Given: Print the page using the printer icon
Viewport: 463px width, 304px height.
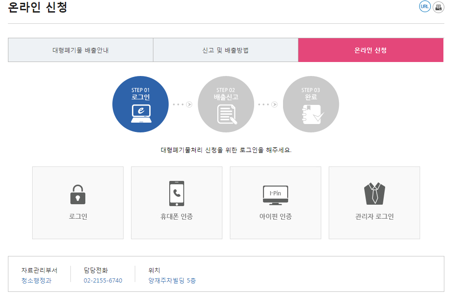Looking at the screenshot, I should pyautogui.click(x=438, y=7).
